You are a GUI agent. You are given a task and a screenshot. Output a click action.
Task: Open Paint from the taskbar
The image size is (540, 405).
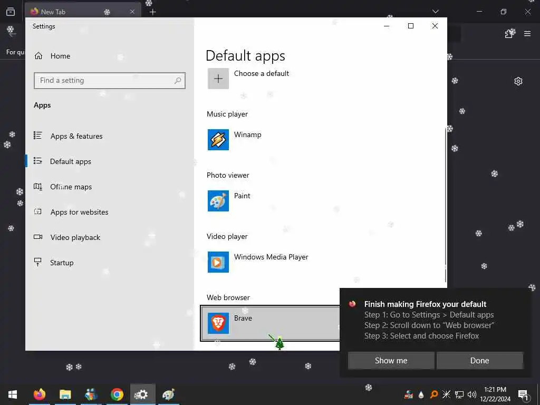(x=168, y=394)
